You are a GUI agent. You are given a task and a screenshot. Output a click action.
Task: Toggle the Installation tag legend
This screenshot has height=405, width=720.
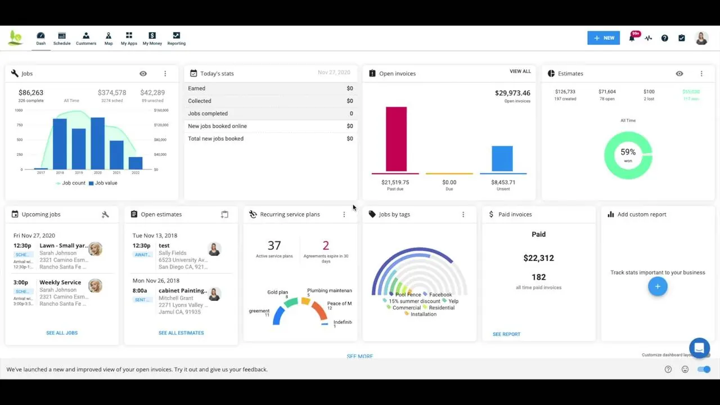(420, 314)
